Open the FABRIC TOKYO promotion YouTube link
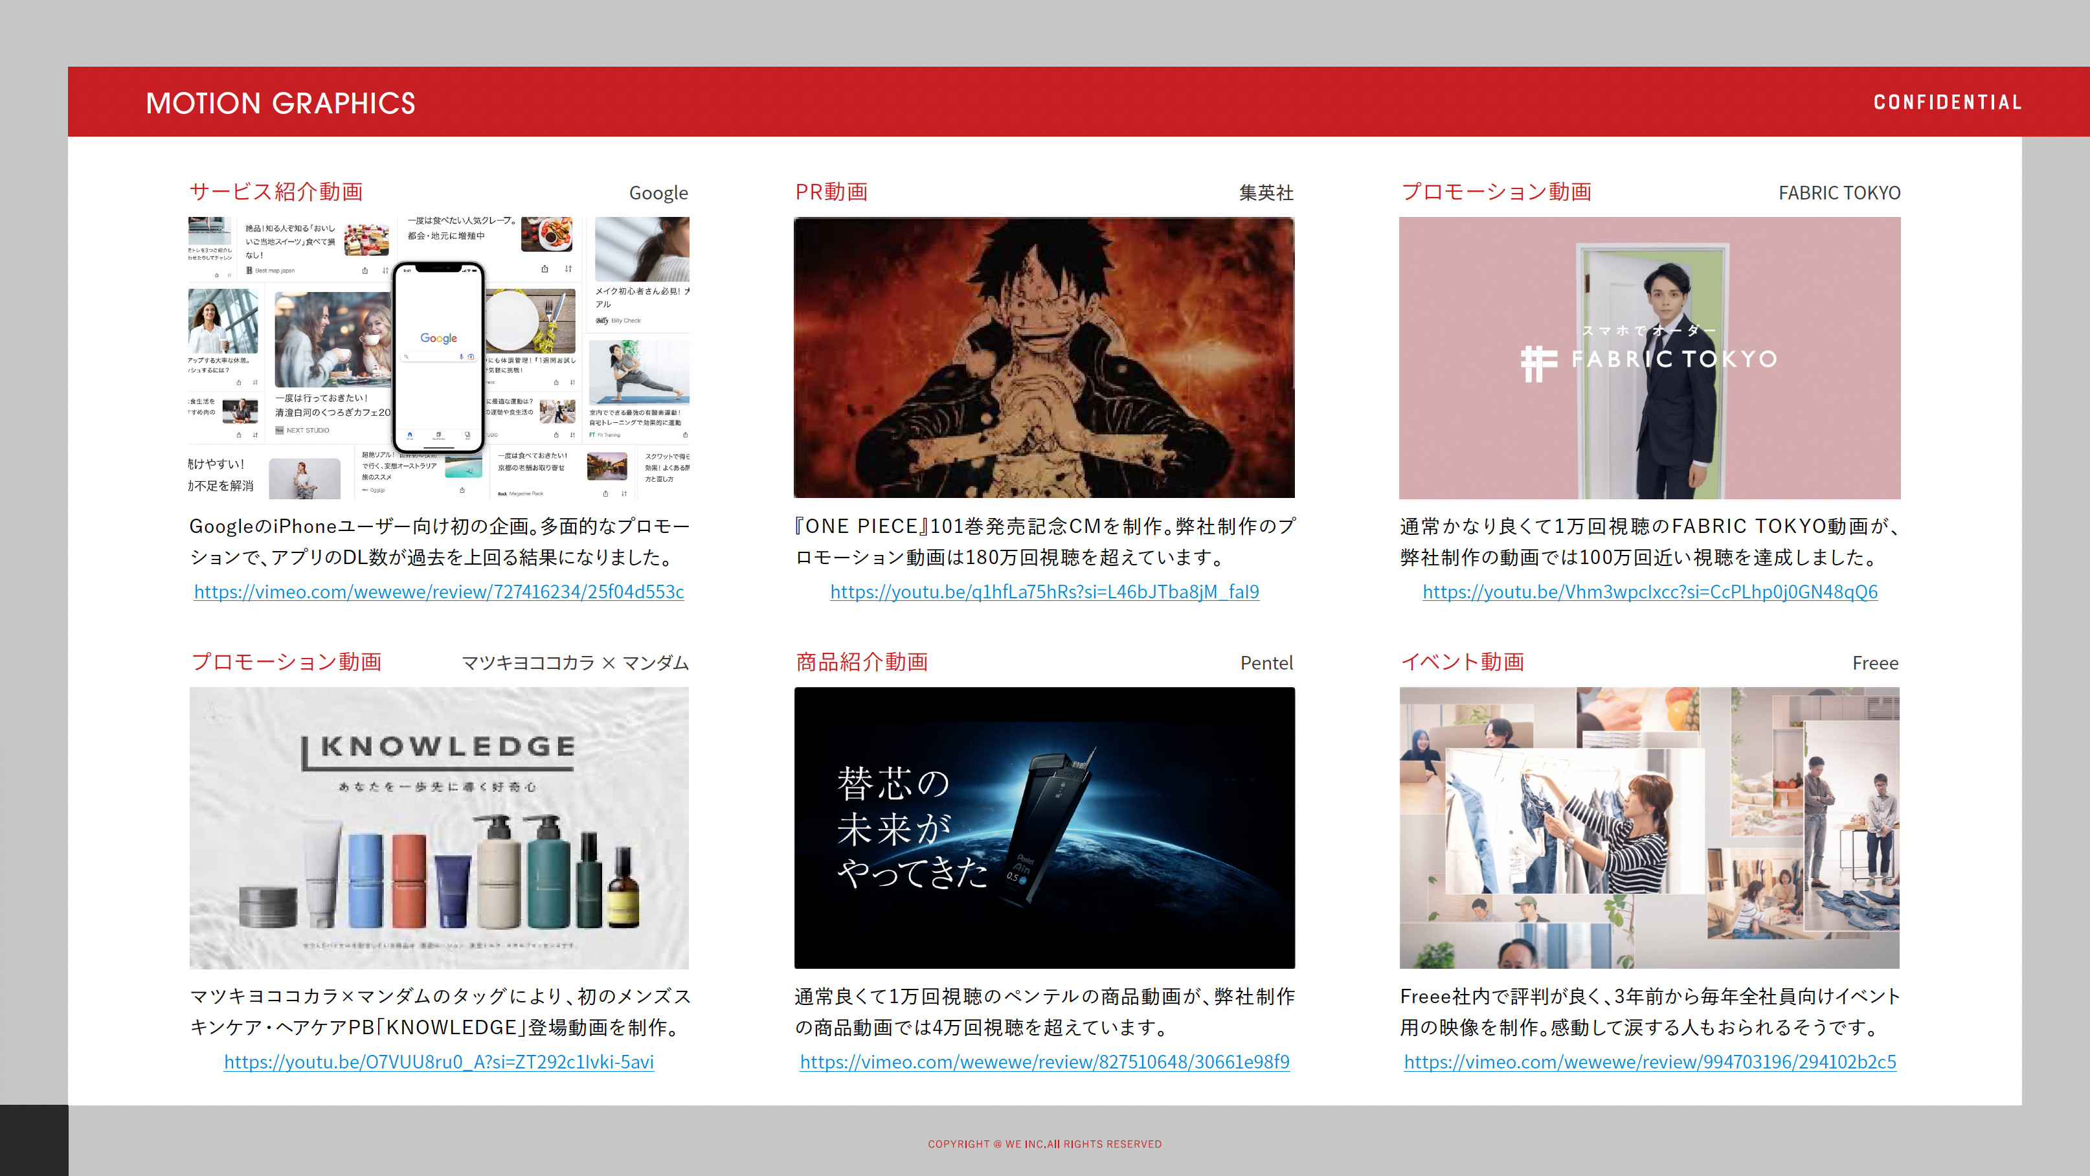This screenshot has width=2090, height=1176. click(x=1650, y=592)
